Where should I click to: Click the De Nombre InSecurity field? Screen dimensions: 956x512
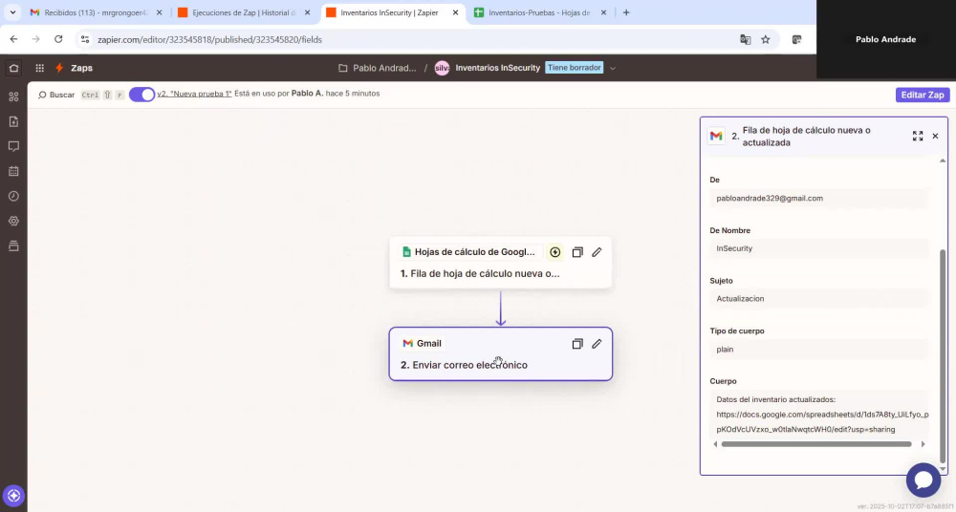(x=819, y=248)
